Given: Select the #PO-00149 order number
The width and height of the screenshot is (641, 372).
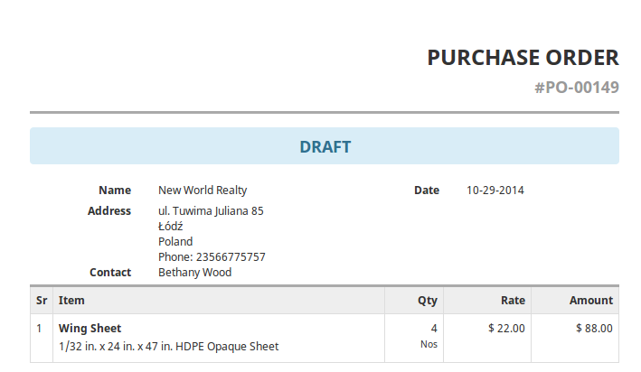Looking at the screenshot, I should [x=577, y=88].
